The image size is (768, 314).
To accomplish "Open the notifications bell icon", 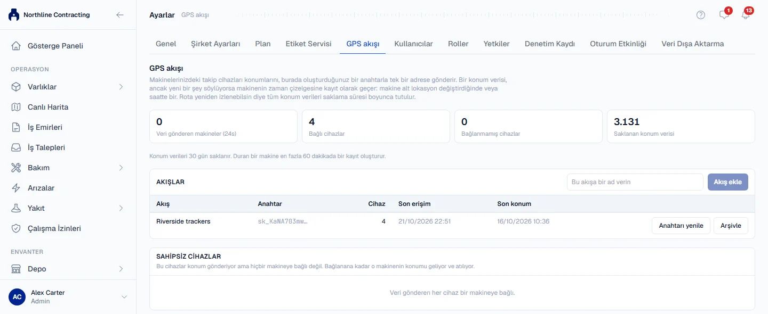I will (746, 15).
